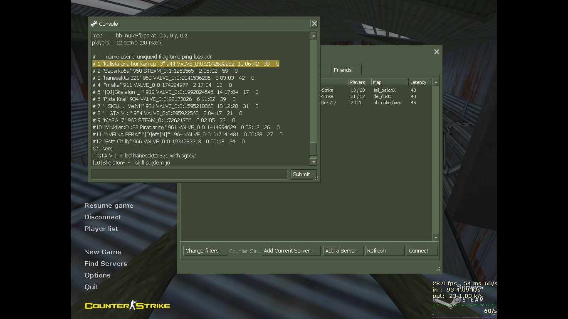Sort servers by Latency column
Screen dimensions: 568x319
(420, 82)
